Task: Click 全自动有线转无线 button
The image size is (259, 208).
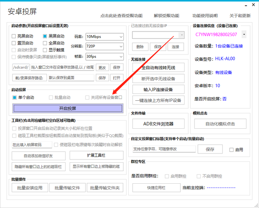Action: (158, 68)
